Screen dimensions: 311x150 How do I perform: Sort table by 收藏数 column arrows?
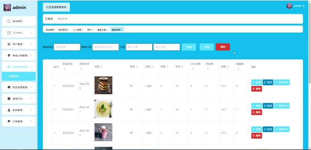(x=238, y=69)
